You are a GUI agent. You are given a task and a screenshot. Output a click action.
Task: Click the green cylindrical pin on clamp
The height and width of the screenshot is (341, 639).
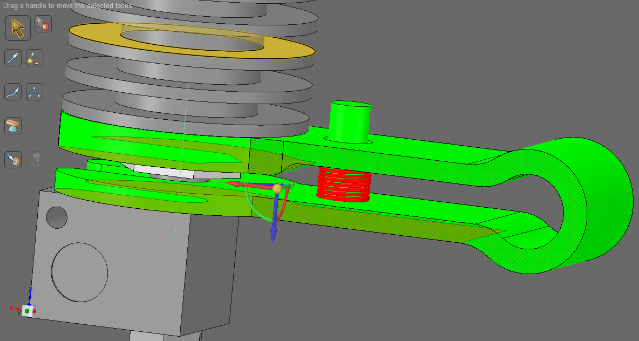click(350, 121)
